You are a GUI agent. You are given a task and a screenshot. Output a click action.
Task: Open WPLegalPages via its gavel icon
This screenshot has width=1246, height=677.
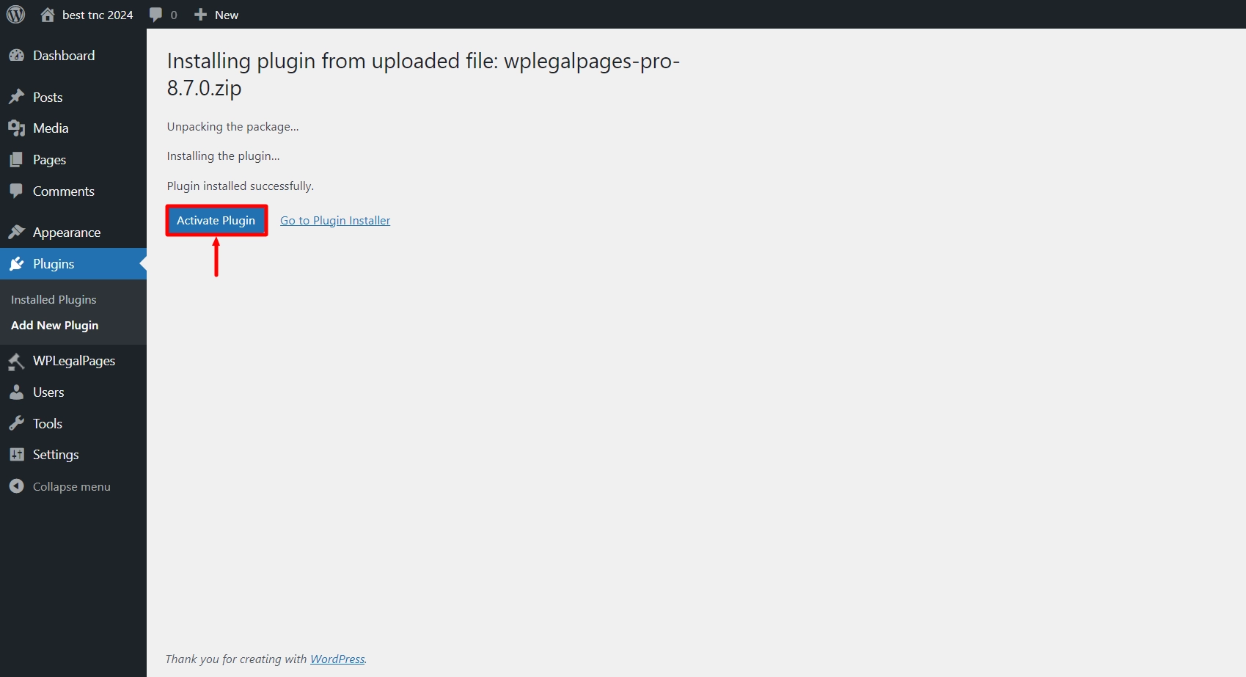[x=18, y=360]
